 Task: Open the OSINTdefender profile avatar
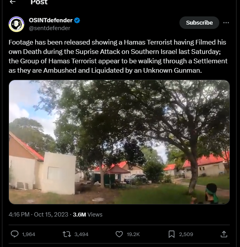16,24
